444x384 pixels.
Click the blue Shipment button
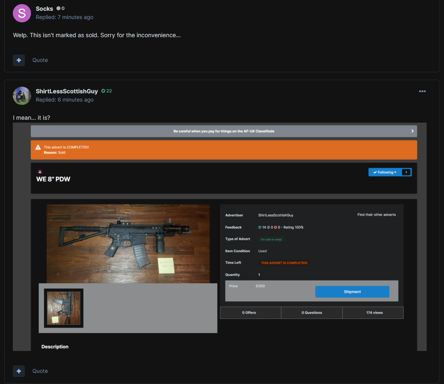[352, 292]
